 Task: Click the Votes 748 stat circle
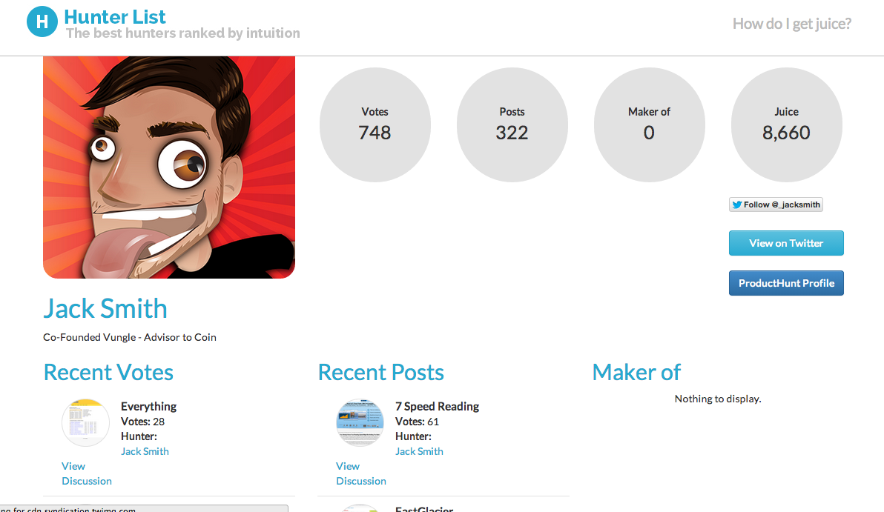[x=375, y=124]
